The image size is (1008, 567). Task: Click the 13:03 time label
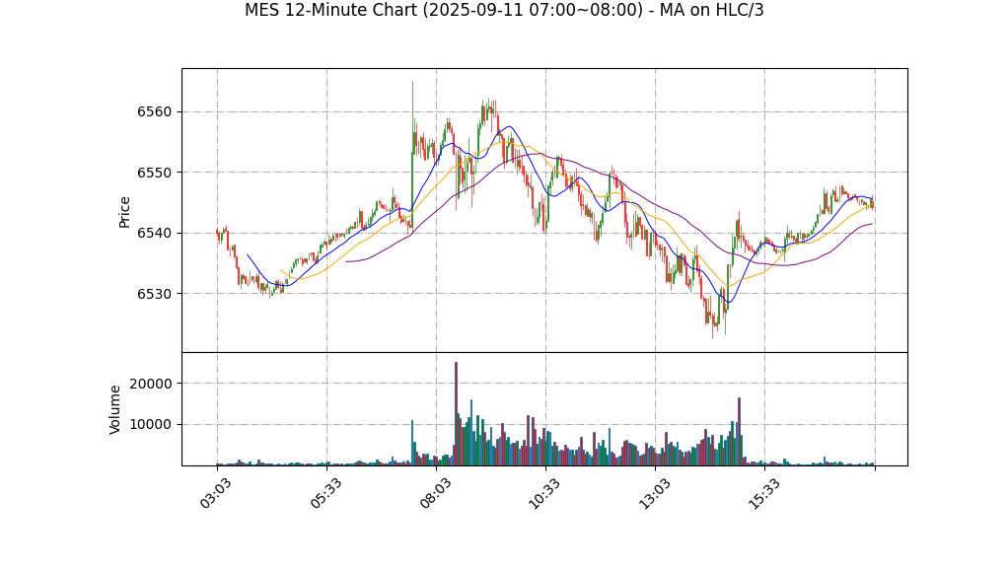tap(653, 494)
